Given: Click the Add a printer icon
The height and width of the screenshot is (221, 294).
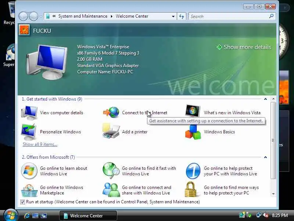Looking at the screenshot, I should (x=111, y=131).
